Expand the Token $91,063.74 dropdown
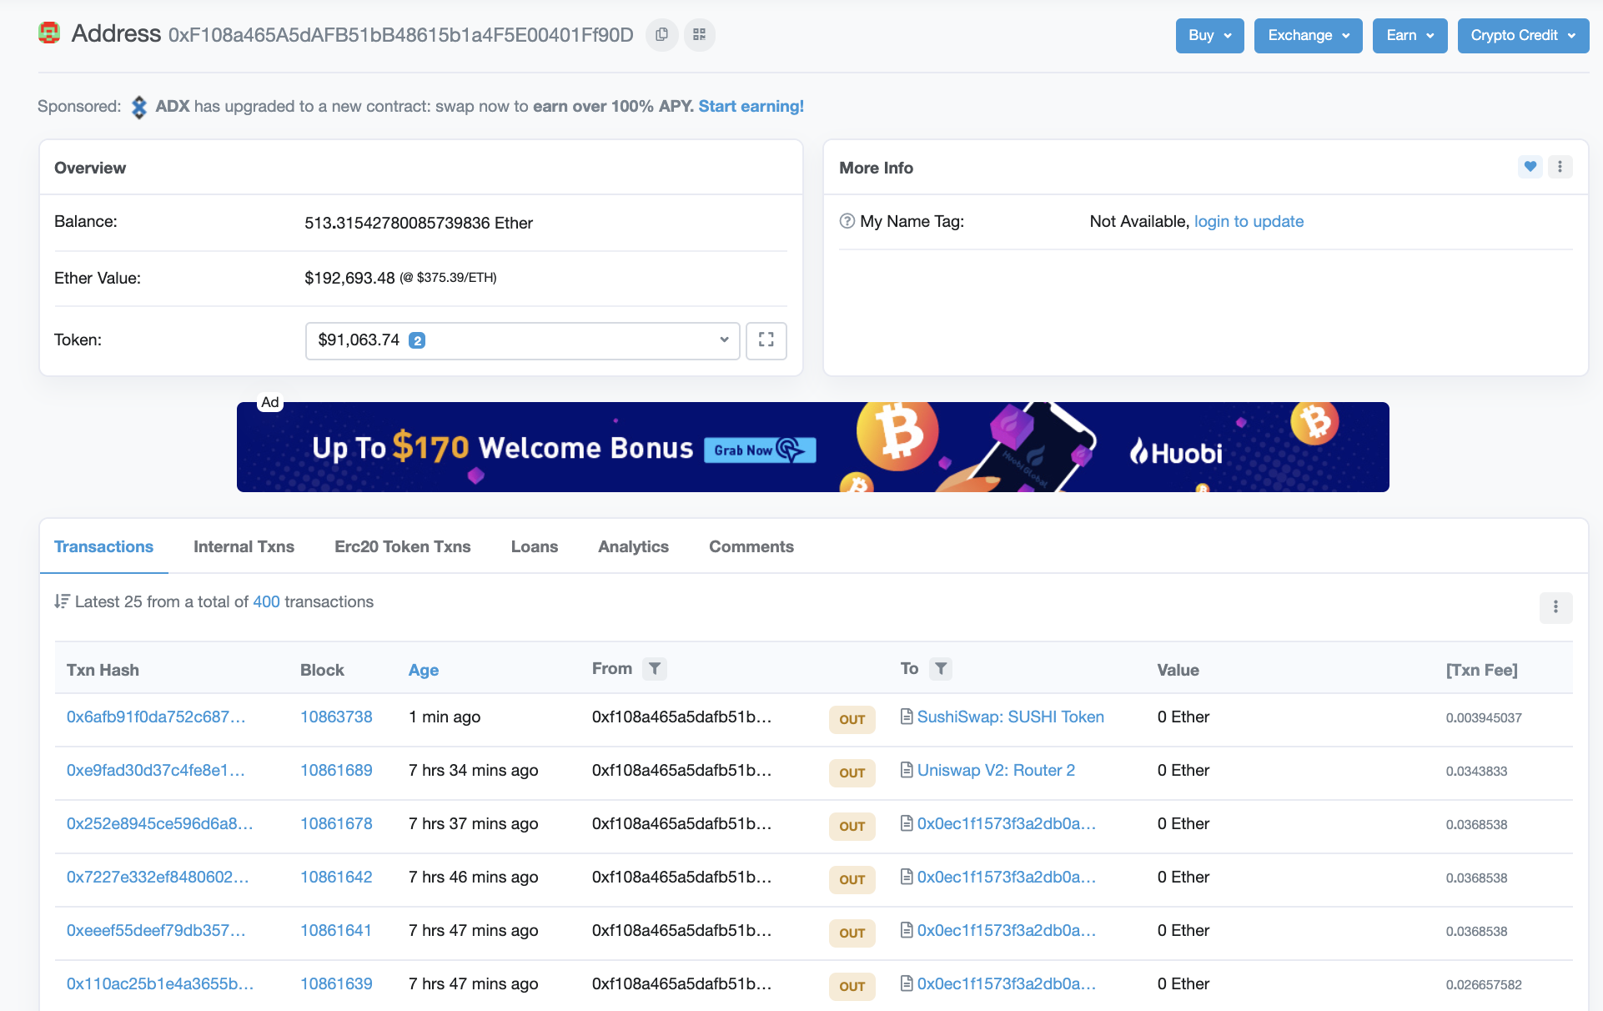Image resolution: width=1603 pixels, height=1011 pixels. click(x=522, y=340)
